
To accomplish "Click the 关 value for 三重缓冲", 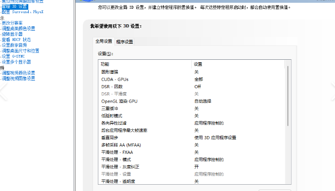I will pos(197,108).
